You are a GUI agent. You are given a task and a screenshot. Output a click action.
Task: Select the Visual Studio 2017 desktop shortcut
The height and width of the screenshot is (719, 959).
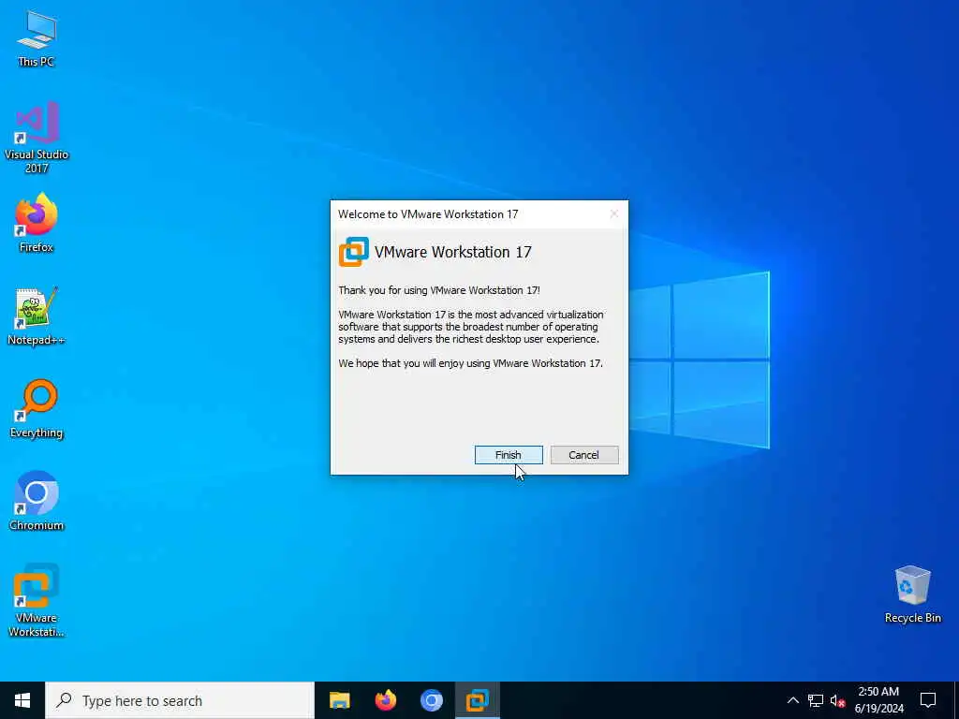pyautogui.click(x=37, y=138)
